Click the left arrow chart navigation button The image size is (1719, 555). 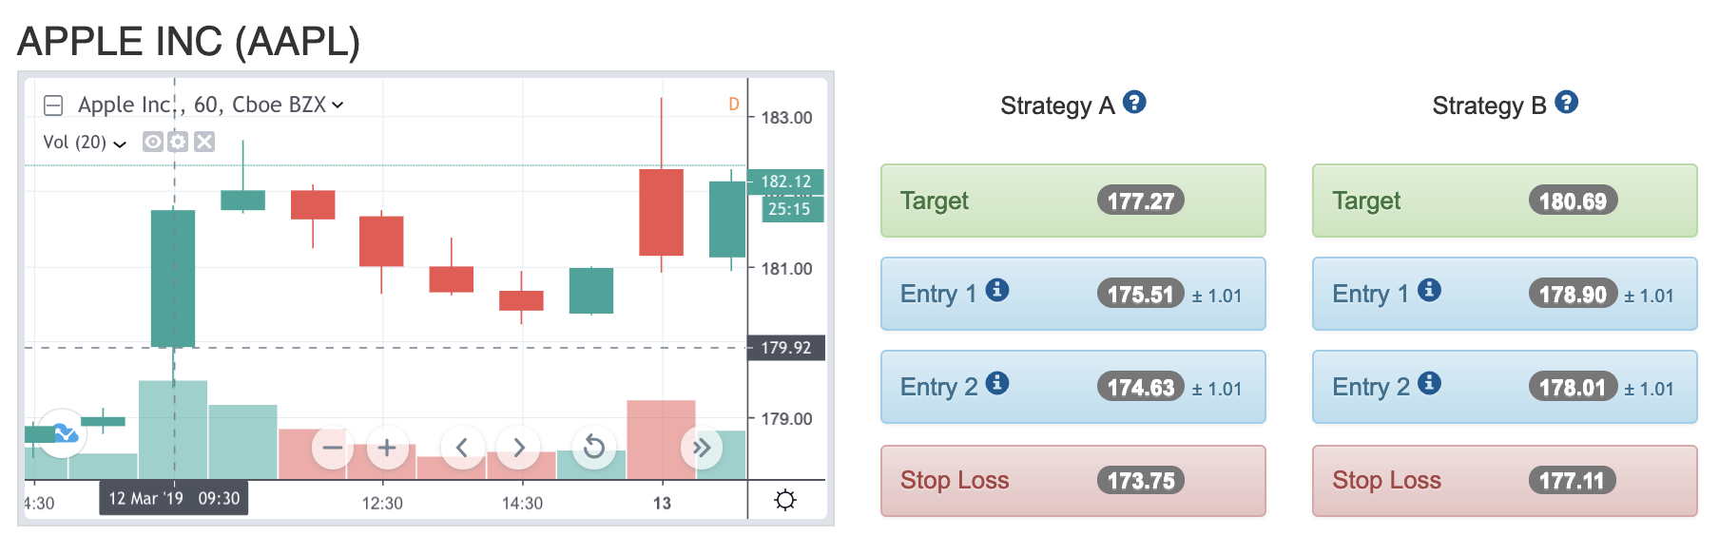pyautogui.click(x=462, y=447)
